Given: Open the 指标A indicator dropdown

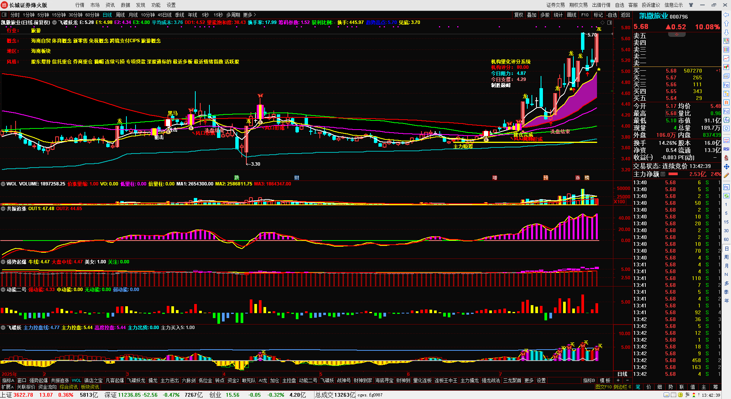Looking at the screenshot, I should click(x=8, y=380).
